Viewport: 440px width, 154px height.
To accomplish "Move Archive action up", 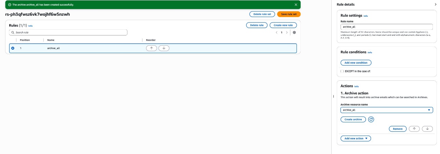I will click(414, 129).
